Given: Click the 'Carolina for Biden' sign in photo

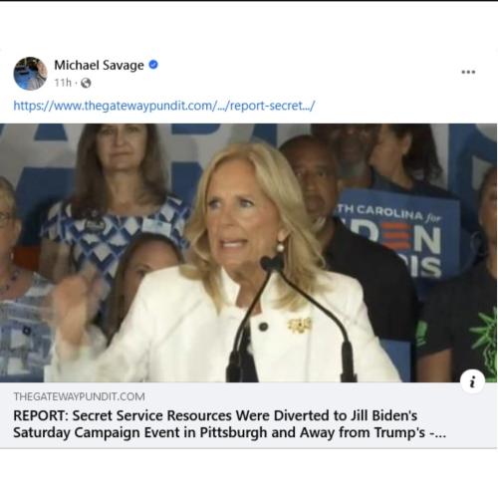Looking at the screenshot, I should click(x=398, y=234).
